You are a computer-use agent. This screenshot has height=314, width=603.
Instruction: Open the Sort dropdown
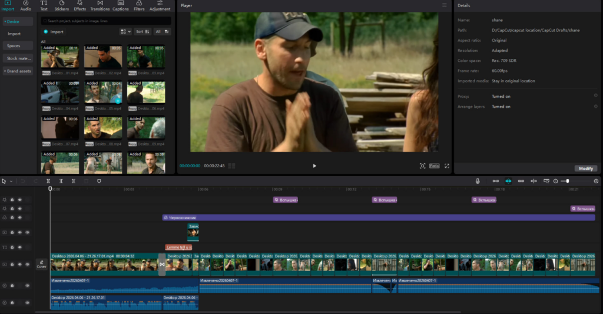(143, 32)
